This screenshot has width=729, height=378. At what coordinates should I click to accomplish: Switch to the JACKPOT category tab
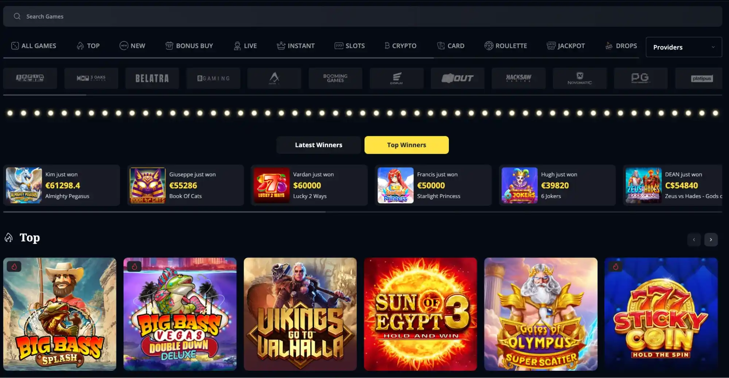(566, 46)
